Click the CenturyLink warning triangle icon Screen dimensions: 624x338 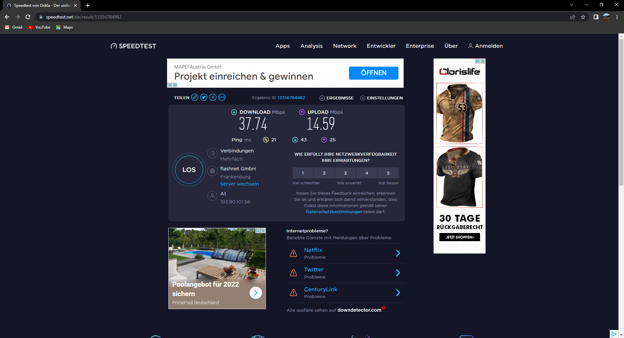coord(293,292)
